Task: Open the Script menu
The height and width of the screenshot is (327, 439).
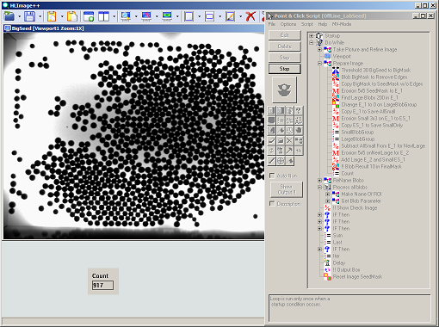Action: click(x=307, y=24)
